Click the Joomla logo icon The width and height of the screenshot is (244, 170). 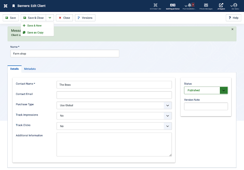(5, 6)
